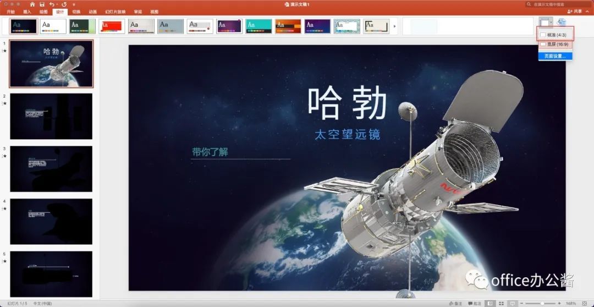
Task: Click the 共享 share button
Action: [x=574, y=12]
